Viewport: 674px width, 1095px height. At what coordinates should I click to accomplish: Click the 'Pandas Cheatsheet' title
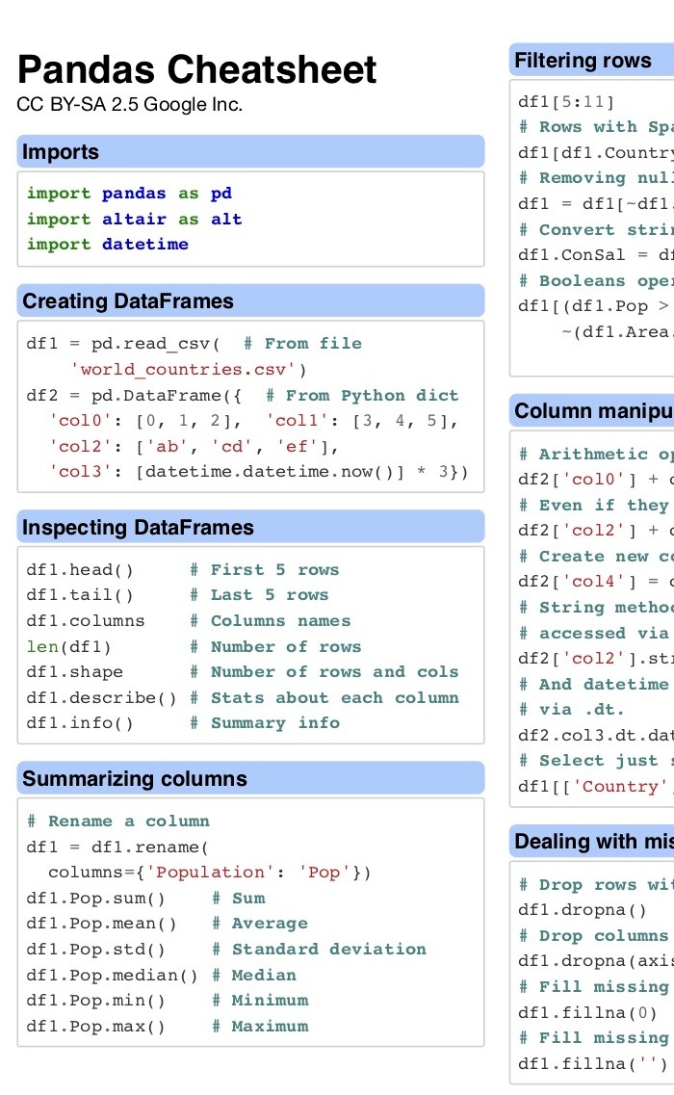coord(197,70)
